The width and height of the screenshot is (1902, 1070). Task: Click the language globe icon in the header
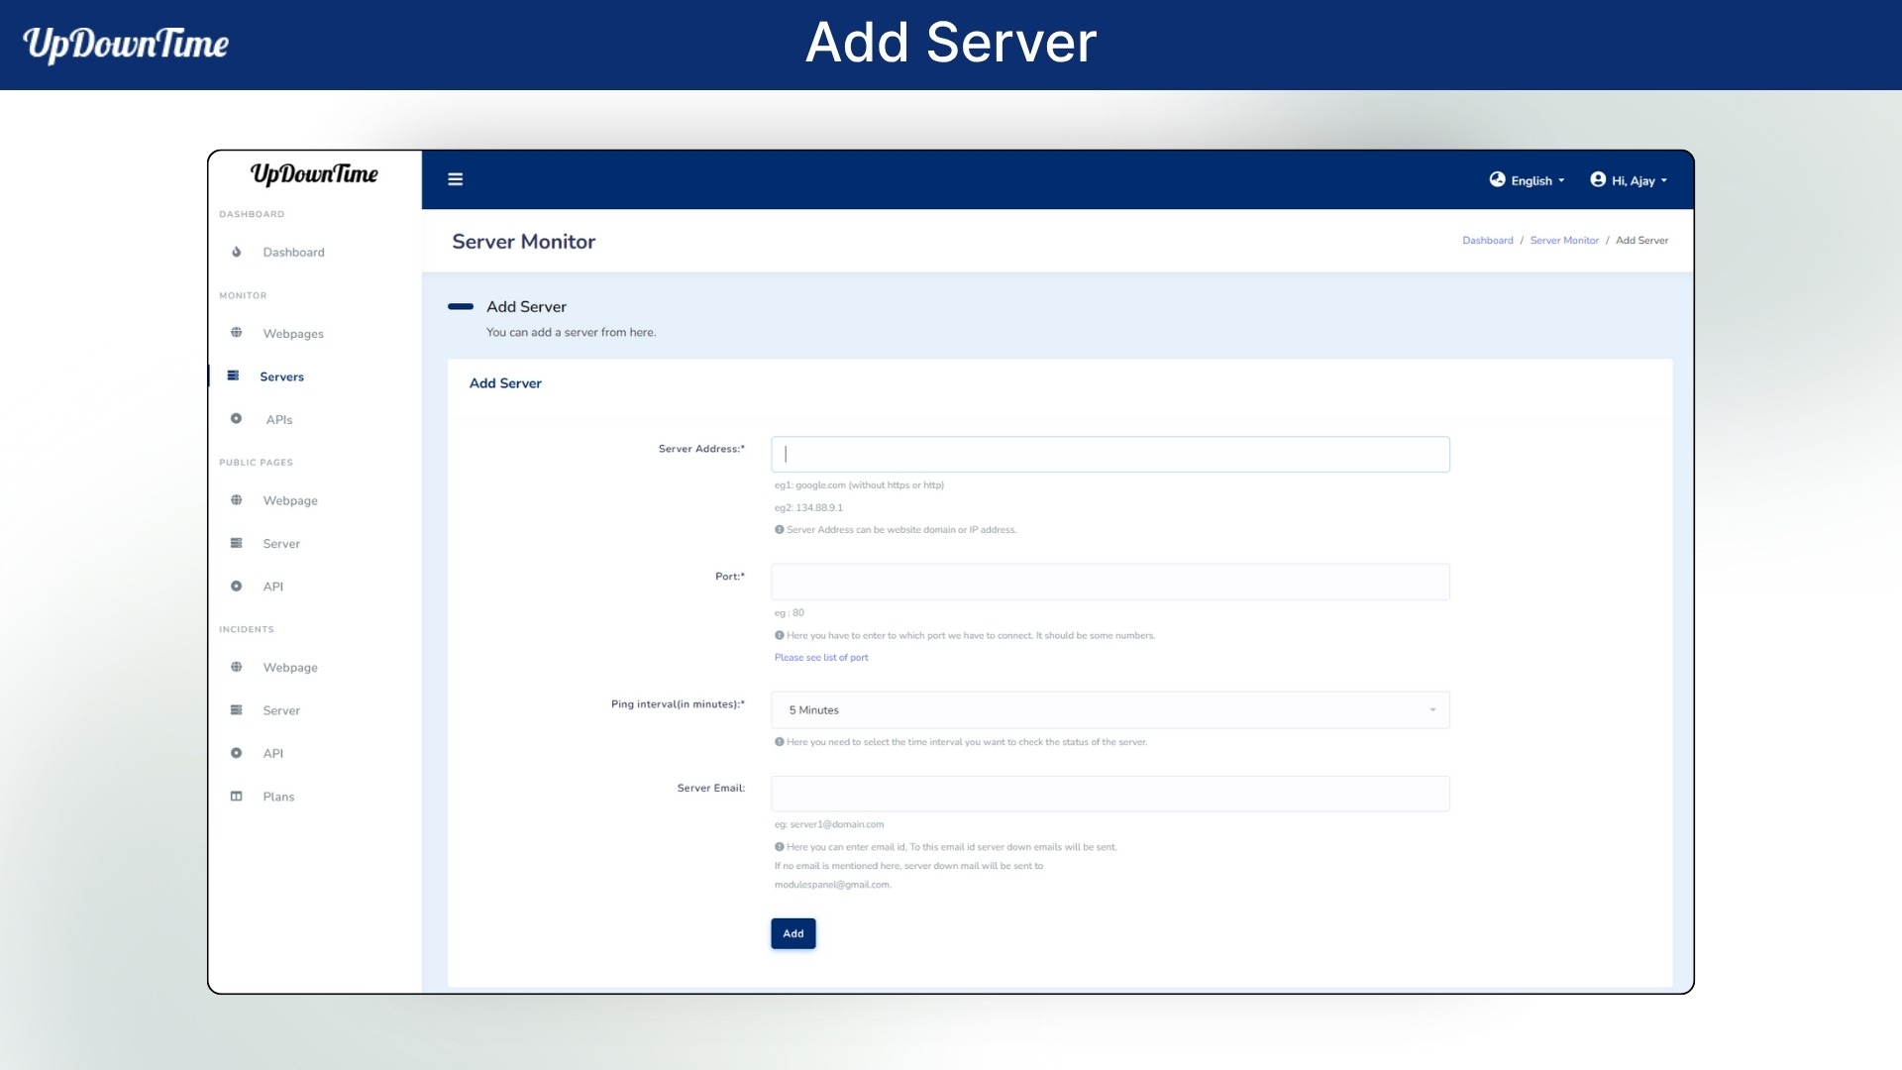(1496, 179)
